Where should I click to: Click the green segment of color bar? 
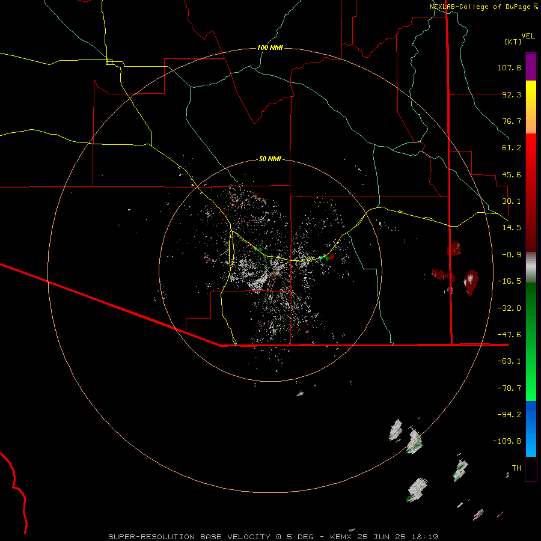pyautogui.click(x=531, y=341)
